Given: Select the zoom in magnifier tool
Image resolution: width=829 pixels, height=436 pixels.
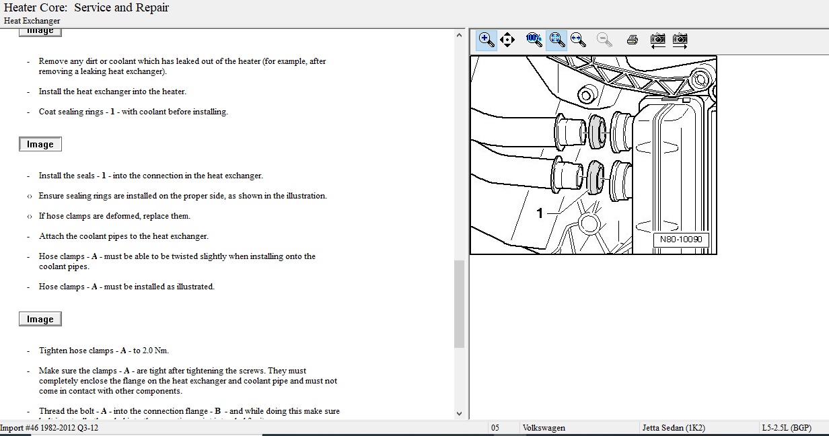Looking at the screenshot, I should point(486,40).
